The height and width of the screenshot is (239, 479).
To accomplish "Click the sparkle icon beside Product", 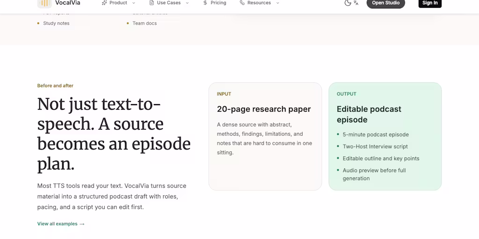I will tap(104, 3).
